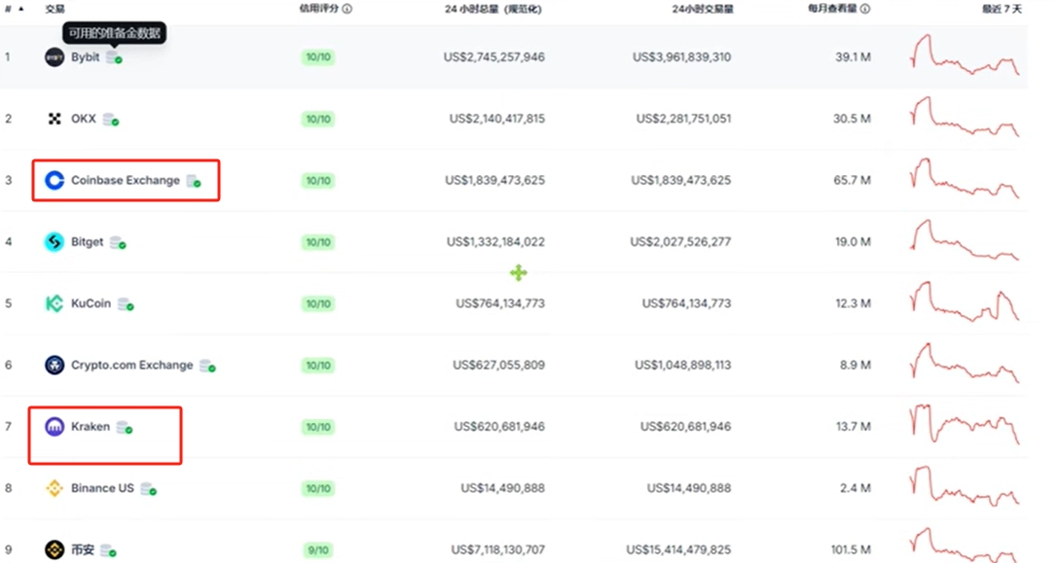Select 币安 24h volume US$15,414,479,825

[x=678, y=549]
